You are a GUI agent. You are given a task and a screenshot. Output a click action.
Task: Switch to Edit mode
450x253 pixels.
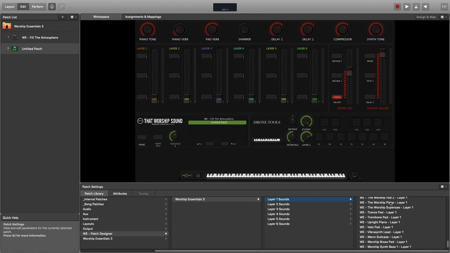click(23, 7)
